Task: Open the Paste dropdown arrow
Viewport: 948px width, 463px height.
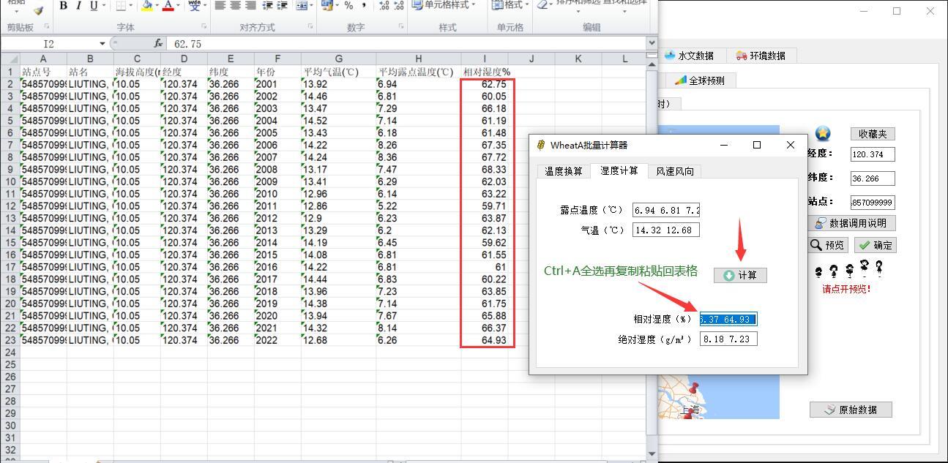Action: coord(16,12)
